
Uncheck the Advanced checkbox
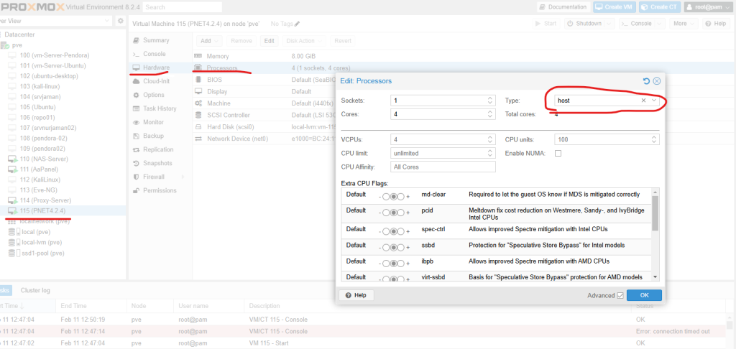click(620, 295)
